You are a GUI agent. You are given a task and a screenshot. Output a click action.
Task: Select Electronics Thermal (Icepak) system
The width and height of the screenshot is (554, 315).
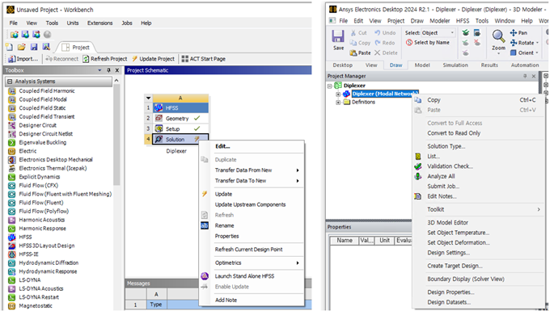click(x=53, y=168)
